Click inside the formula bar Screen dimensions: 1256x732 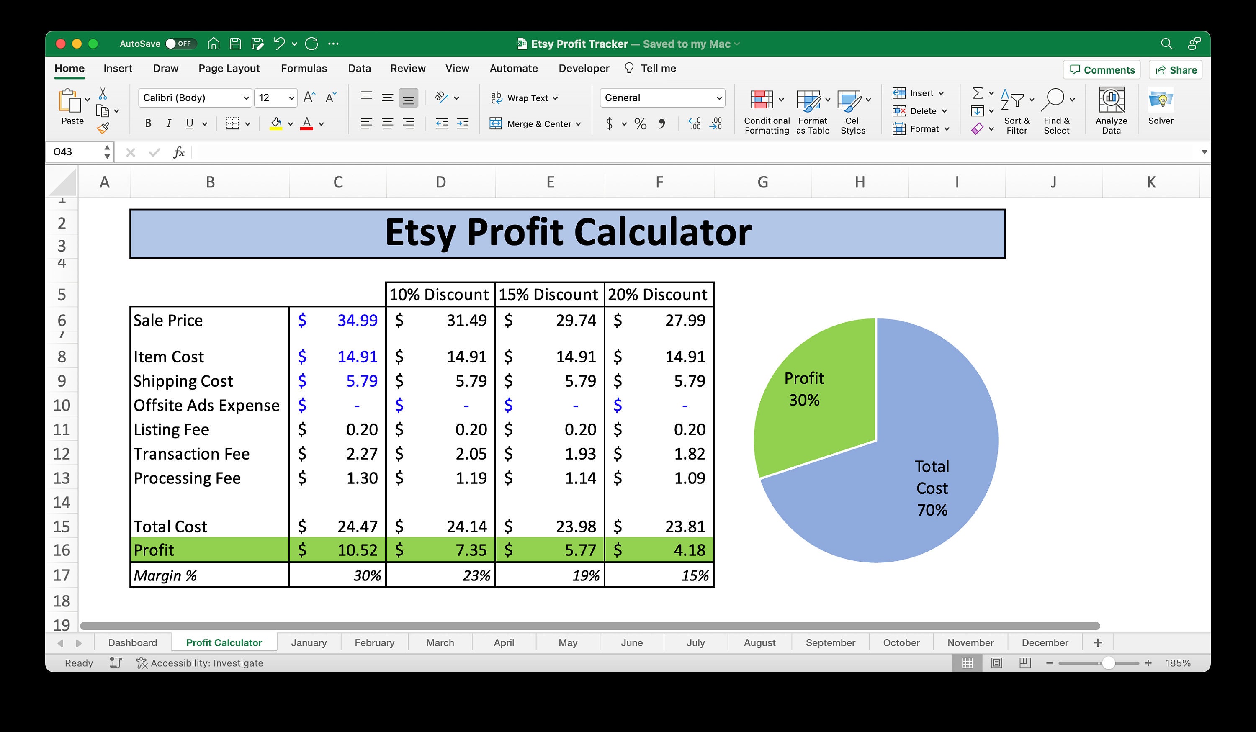pyautogui.click(x=448, y=152)
